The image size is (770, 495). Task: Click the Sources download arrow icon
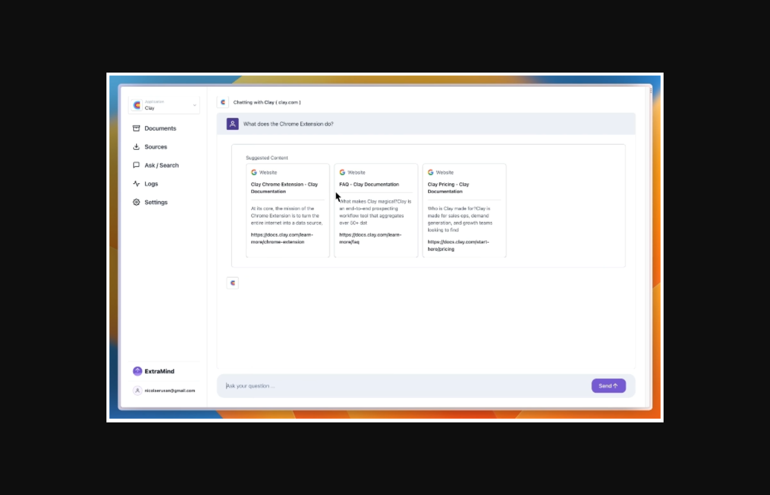(136, 147)
